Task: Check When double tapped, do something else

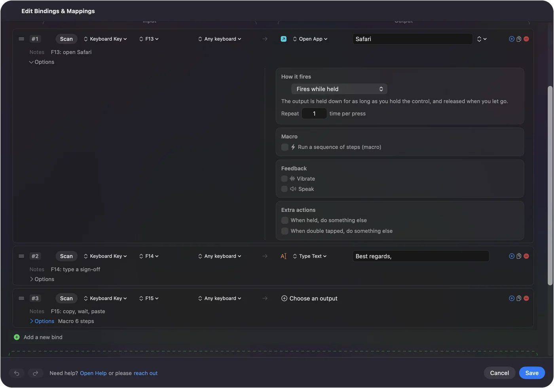Action: [x=285, y=231]
